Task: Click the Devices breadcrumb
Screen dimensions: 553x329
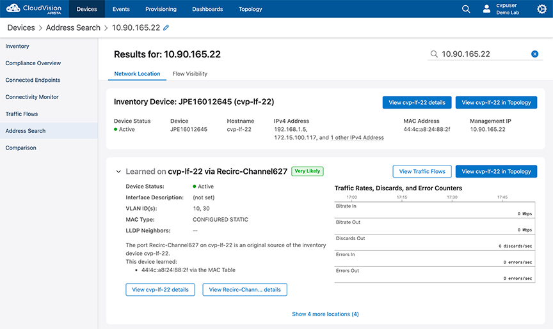Action: click(x=21, y=27)
